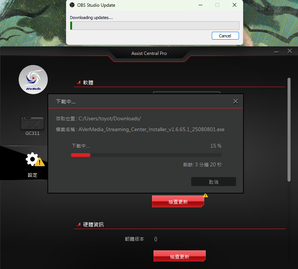
Task: Close the OBS Studio Update window
Action: tap(234, 5)
